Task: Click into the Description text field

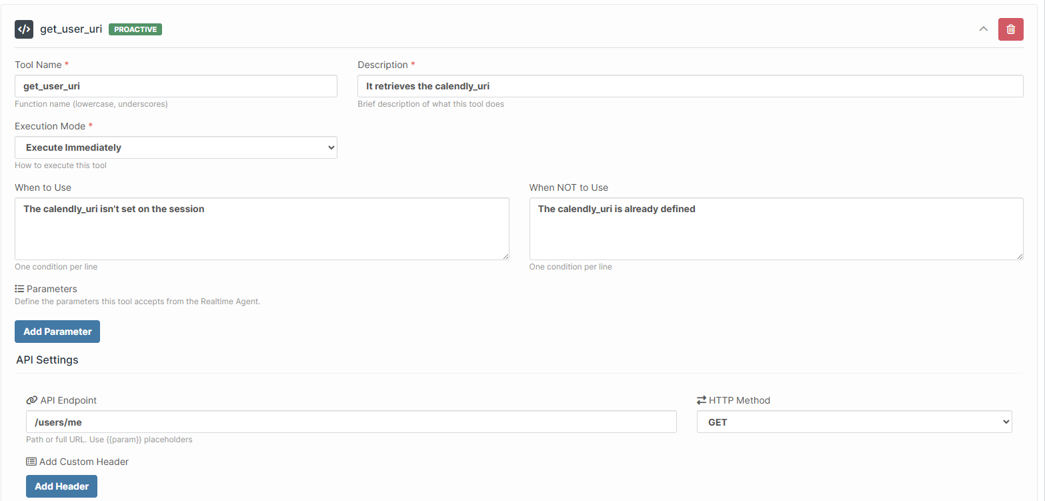Action: pos(690,86)
